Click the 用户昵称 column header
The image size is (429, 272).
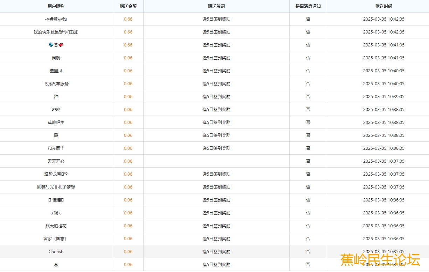pos(56,6)
